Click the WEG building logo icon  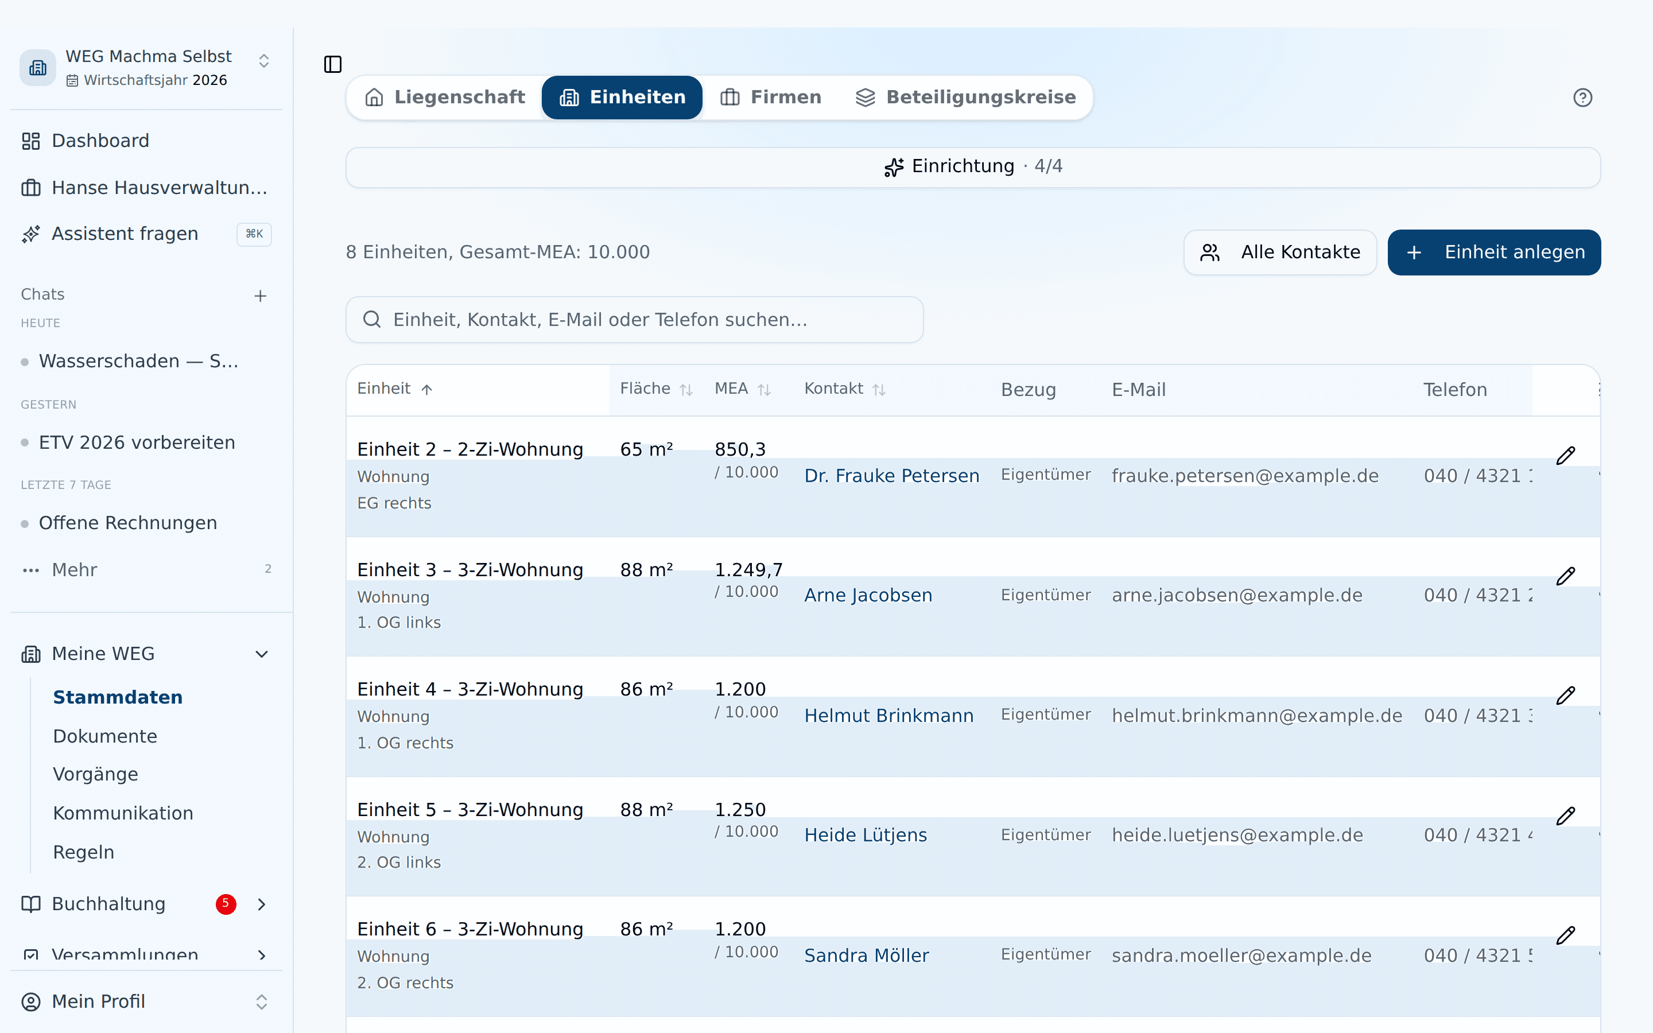tap(37, 68)
